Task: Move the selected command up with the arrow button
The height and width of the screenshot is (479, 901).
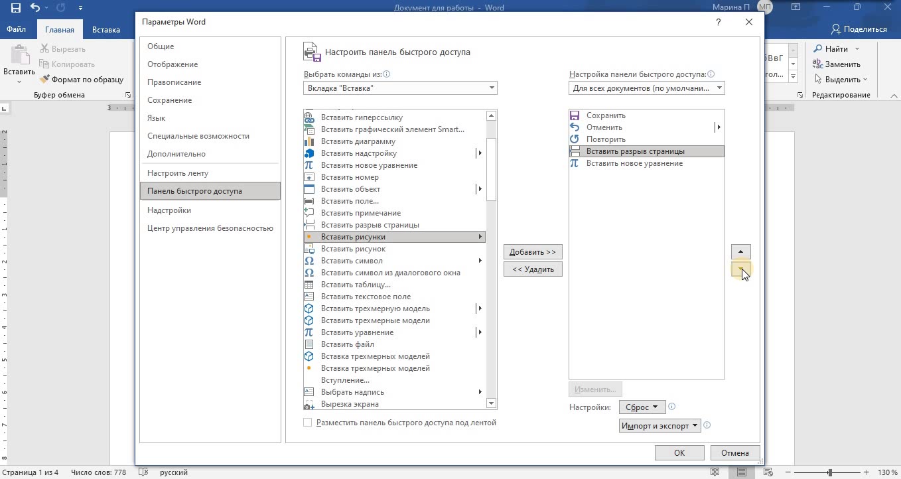Action: [740, 251]
